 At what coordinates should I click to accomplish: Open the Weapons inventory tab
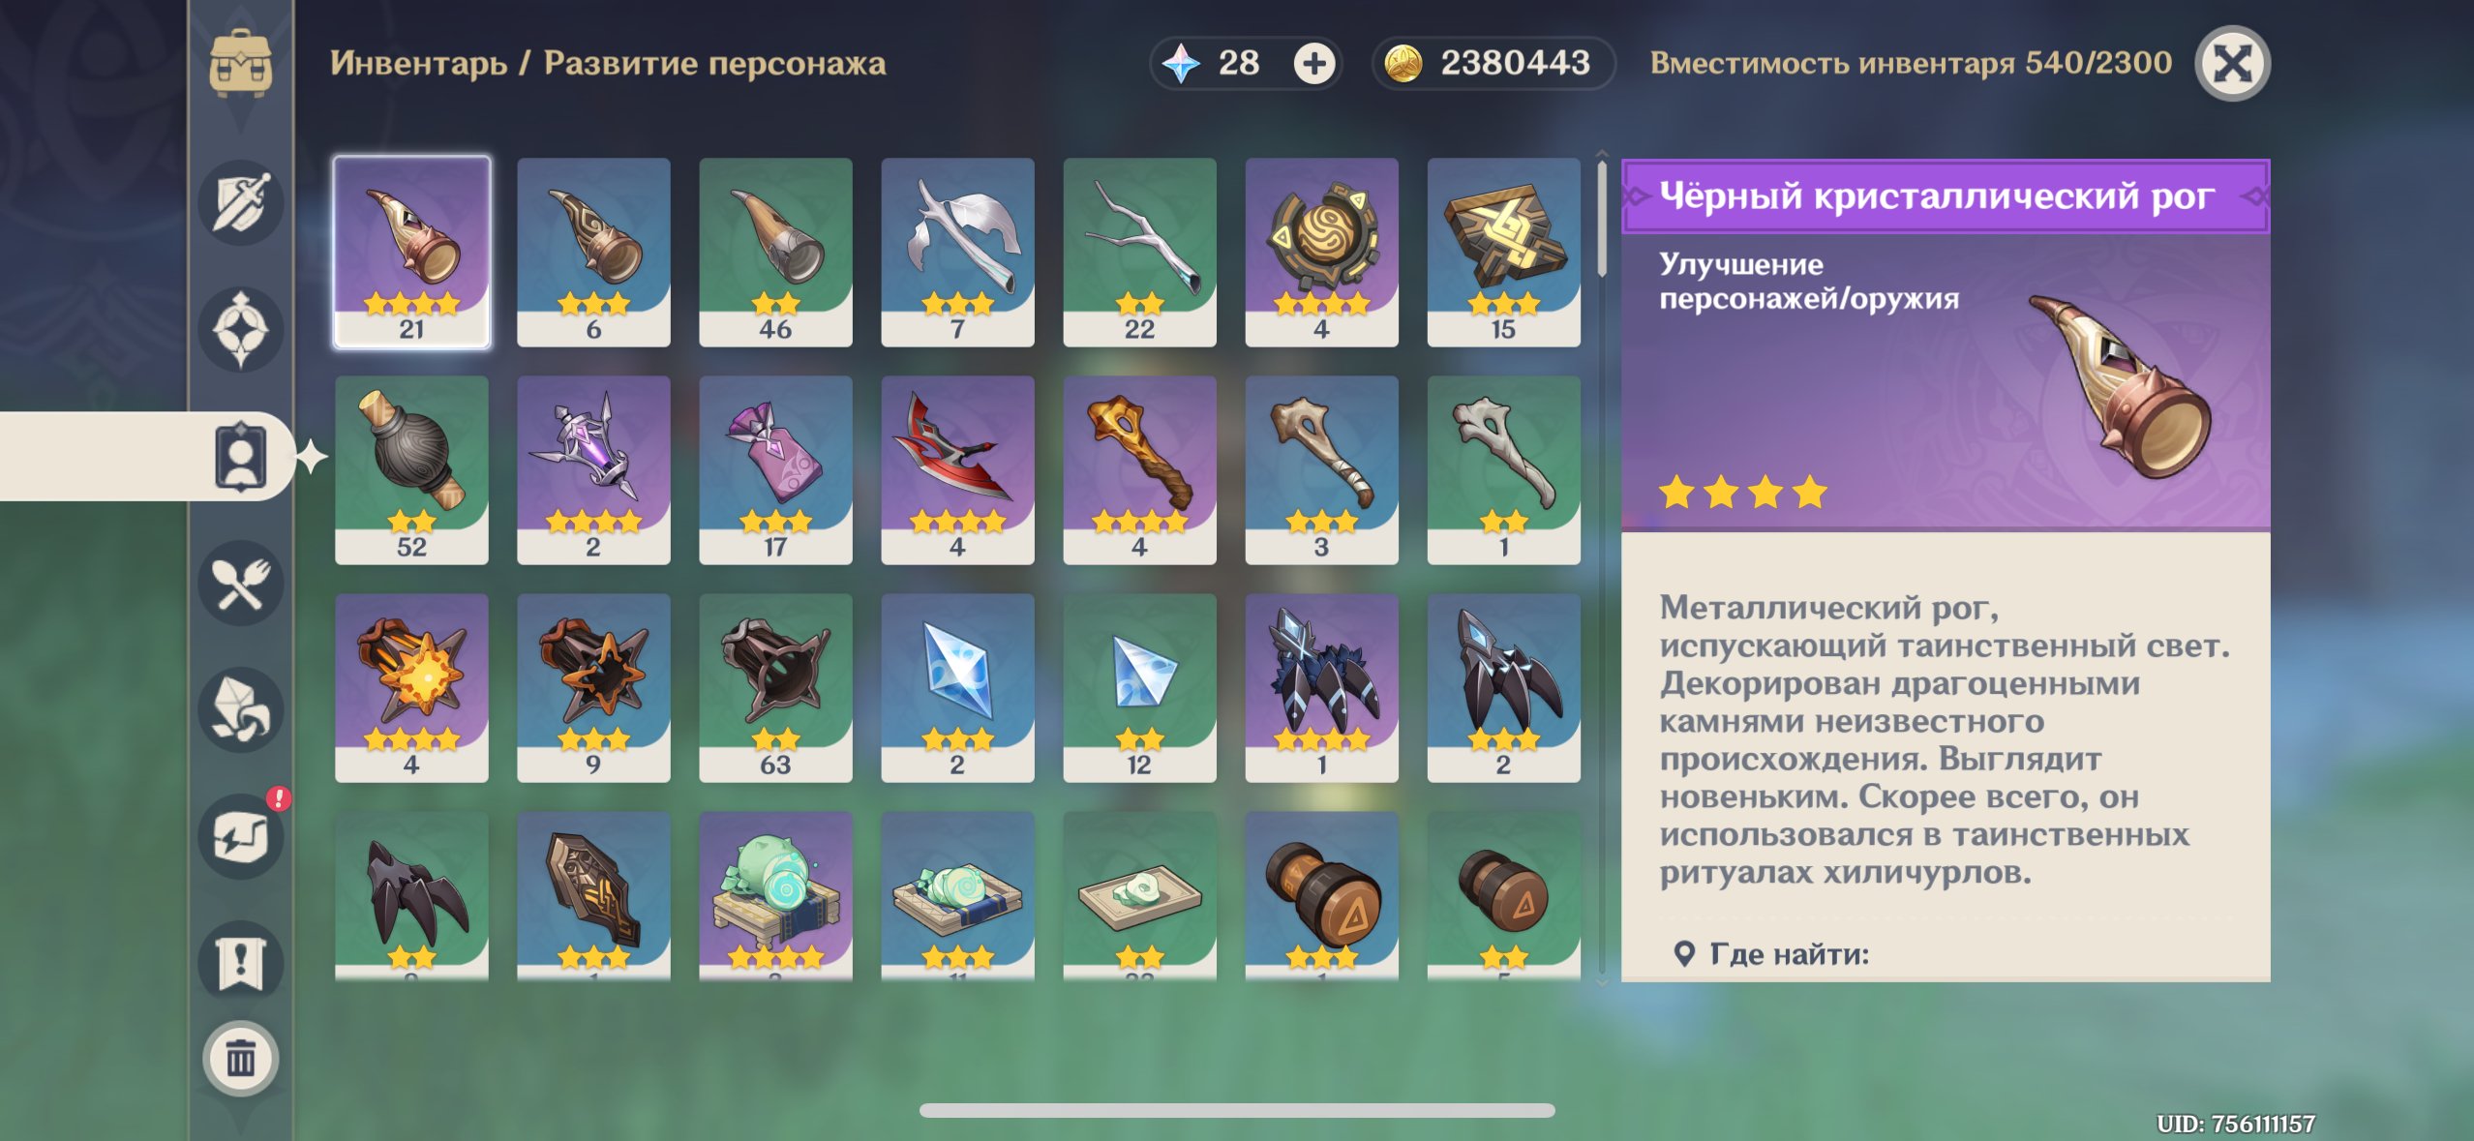(240, 203)
